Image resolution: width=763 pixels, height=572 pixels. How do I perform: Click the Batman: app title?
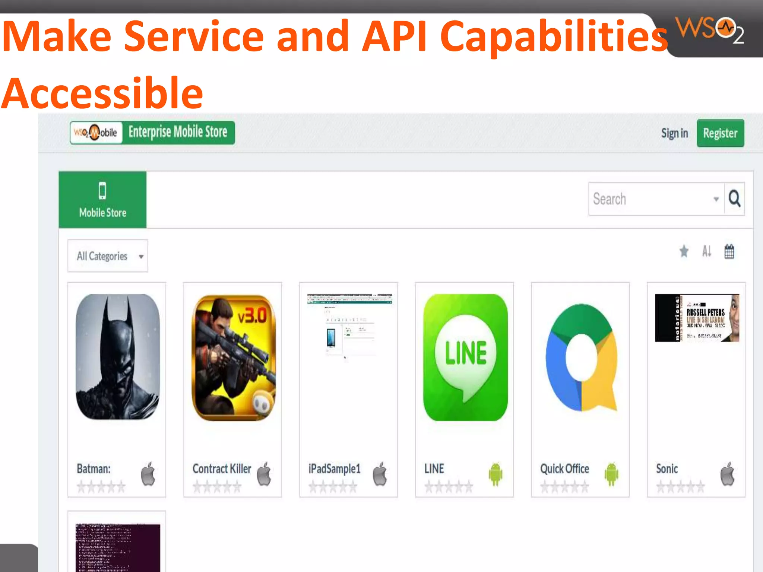tap(94, 469)
